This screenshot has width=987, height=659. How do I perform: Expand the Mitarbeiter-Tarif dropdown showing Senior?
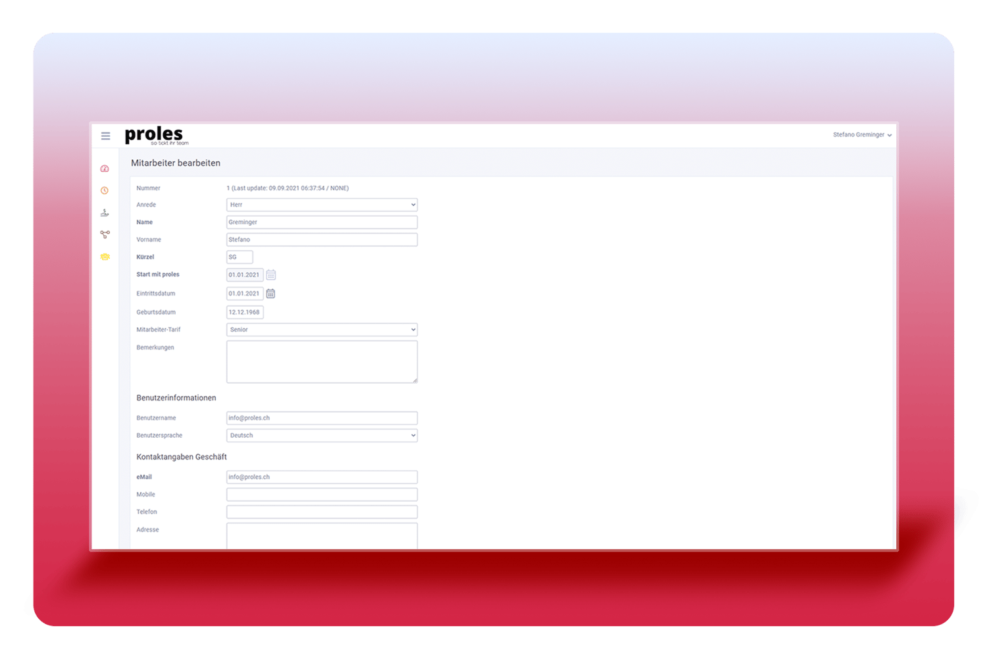tap(322, 330)
